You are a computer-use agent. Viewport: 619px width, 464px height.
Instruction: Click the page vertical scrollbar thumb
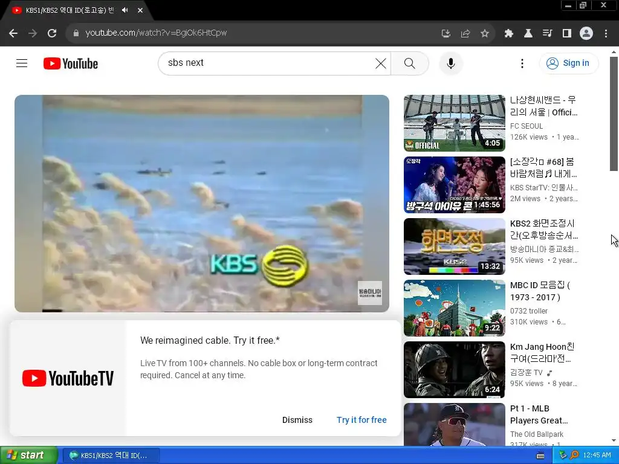pos(614,114)
